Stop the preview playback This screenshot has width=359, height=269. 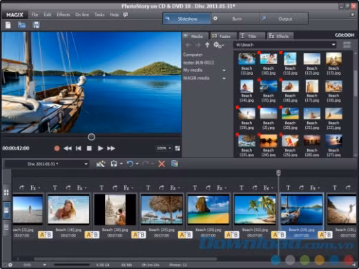coord(89,148)
